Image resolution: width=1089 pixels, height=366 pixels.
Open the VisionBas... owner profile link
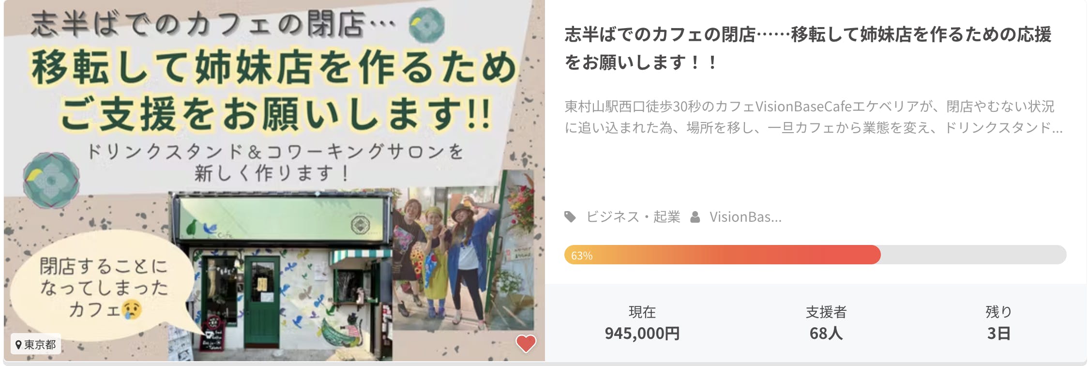tap(745, 217)
